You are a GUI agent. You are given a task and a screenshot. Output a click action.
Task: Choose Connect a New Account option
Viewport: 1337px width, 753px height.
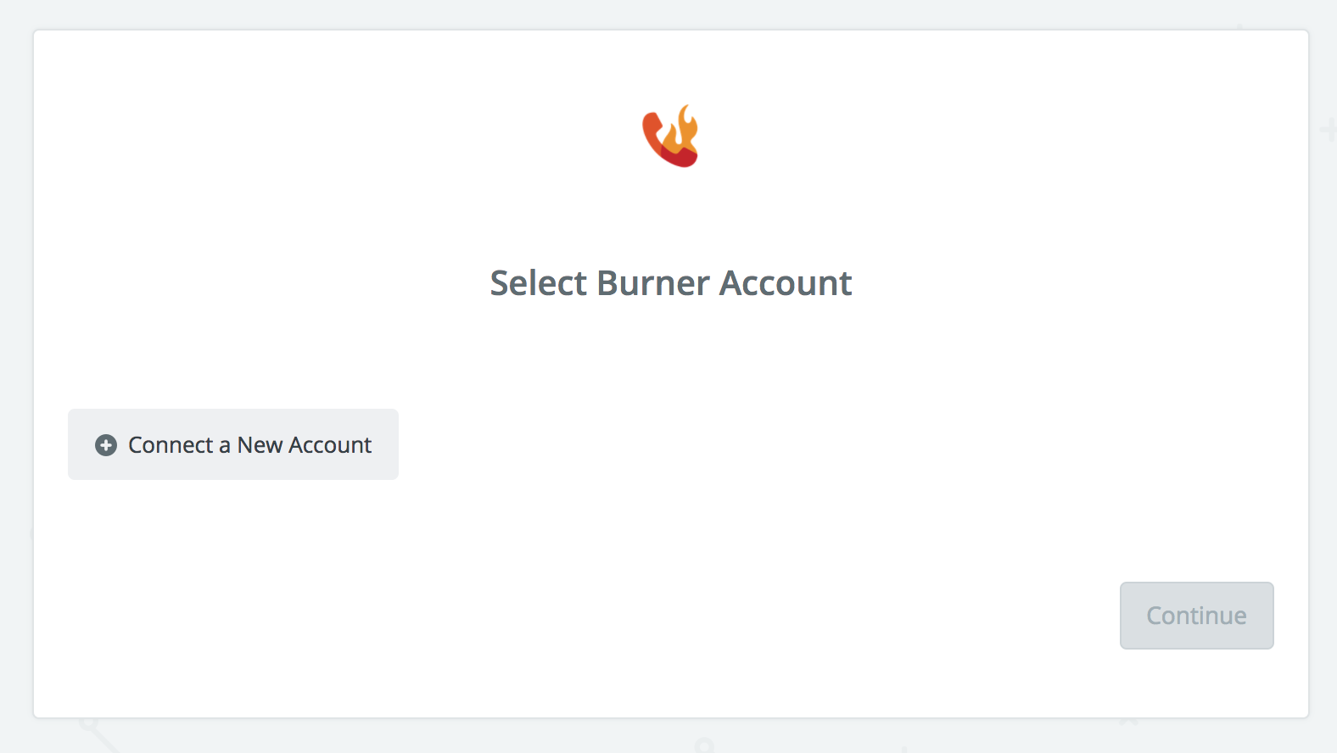(x=233, y=444)
